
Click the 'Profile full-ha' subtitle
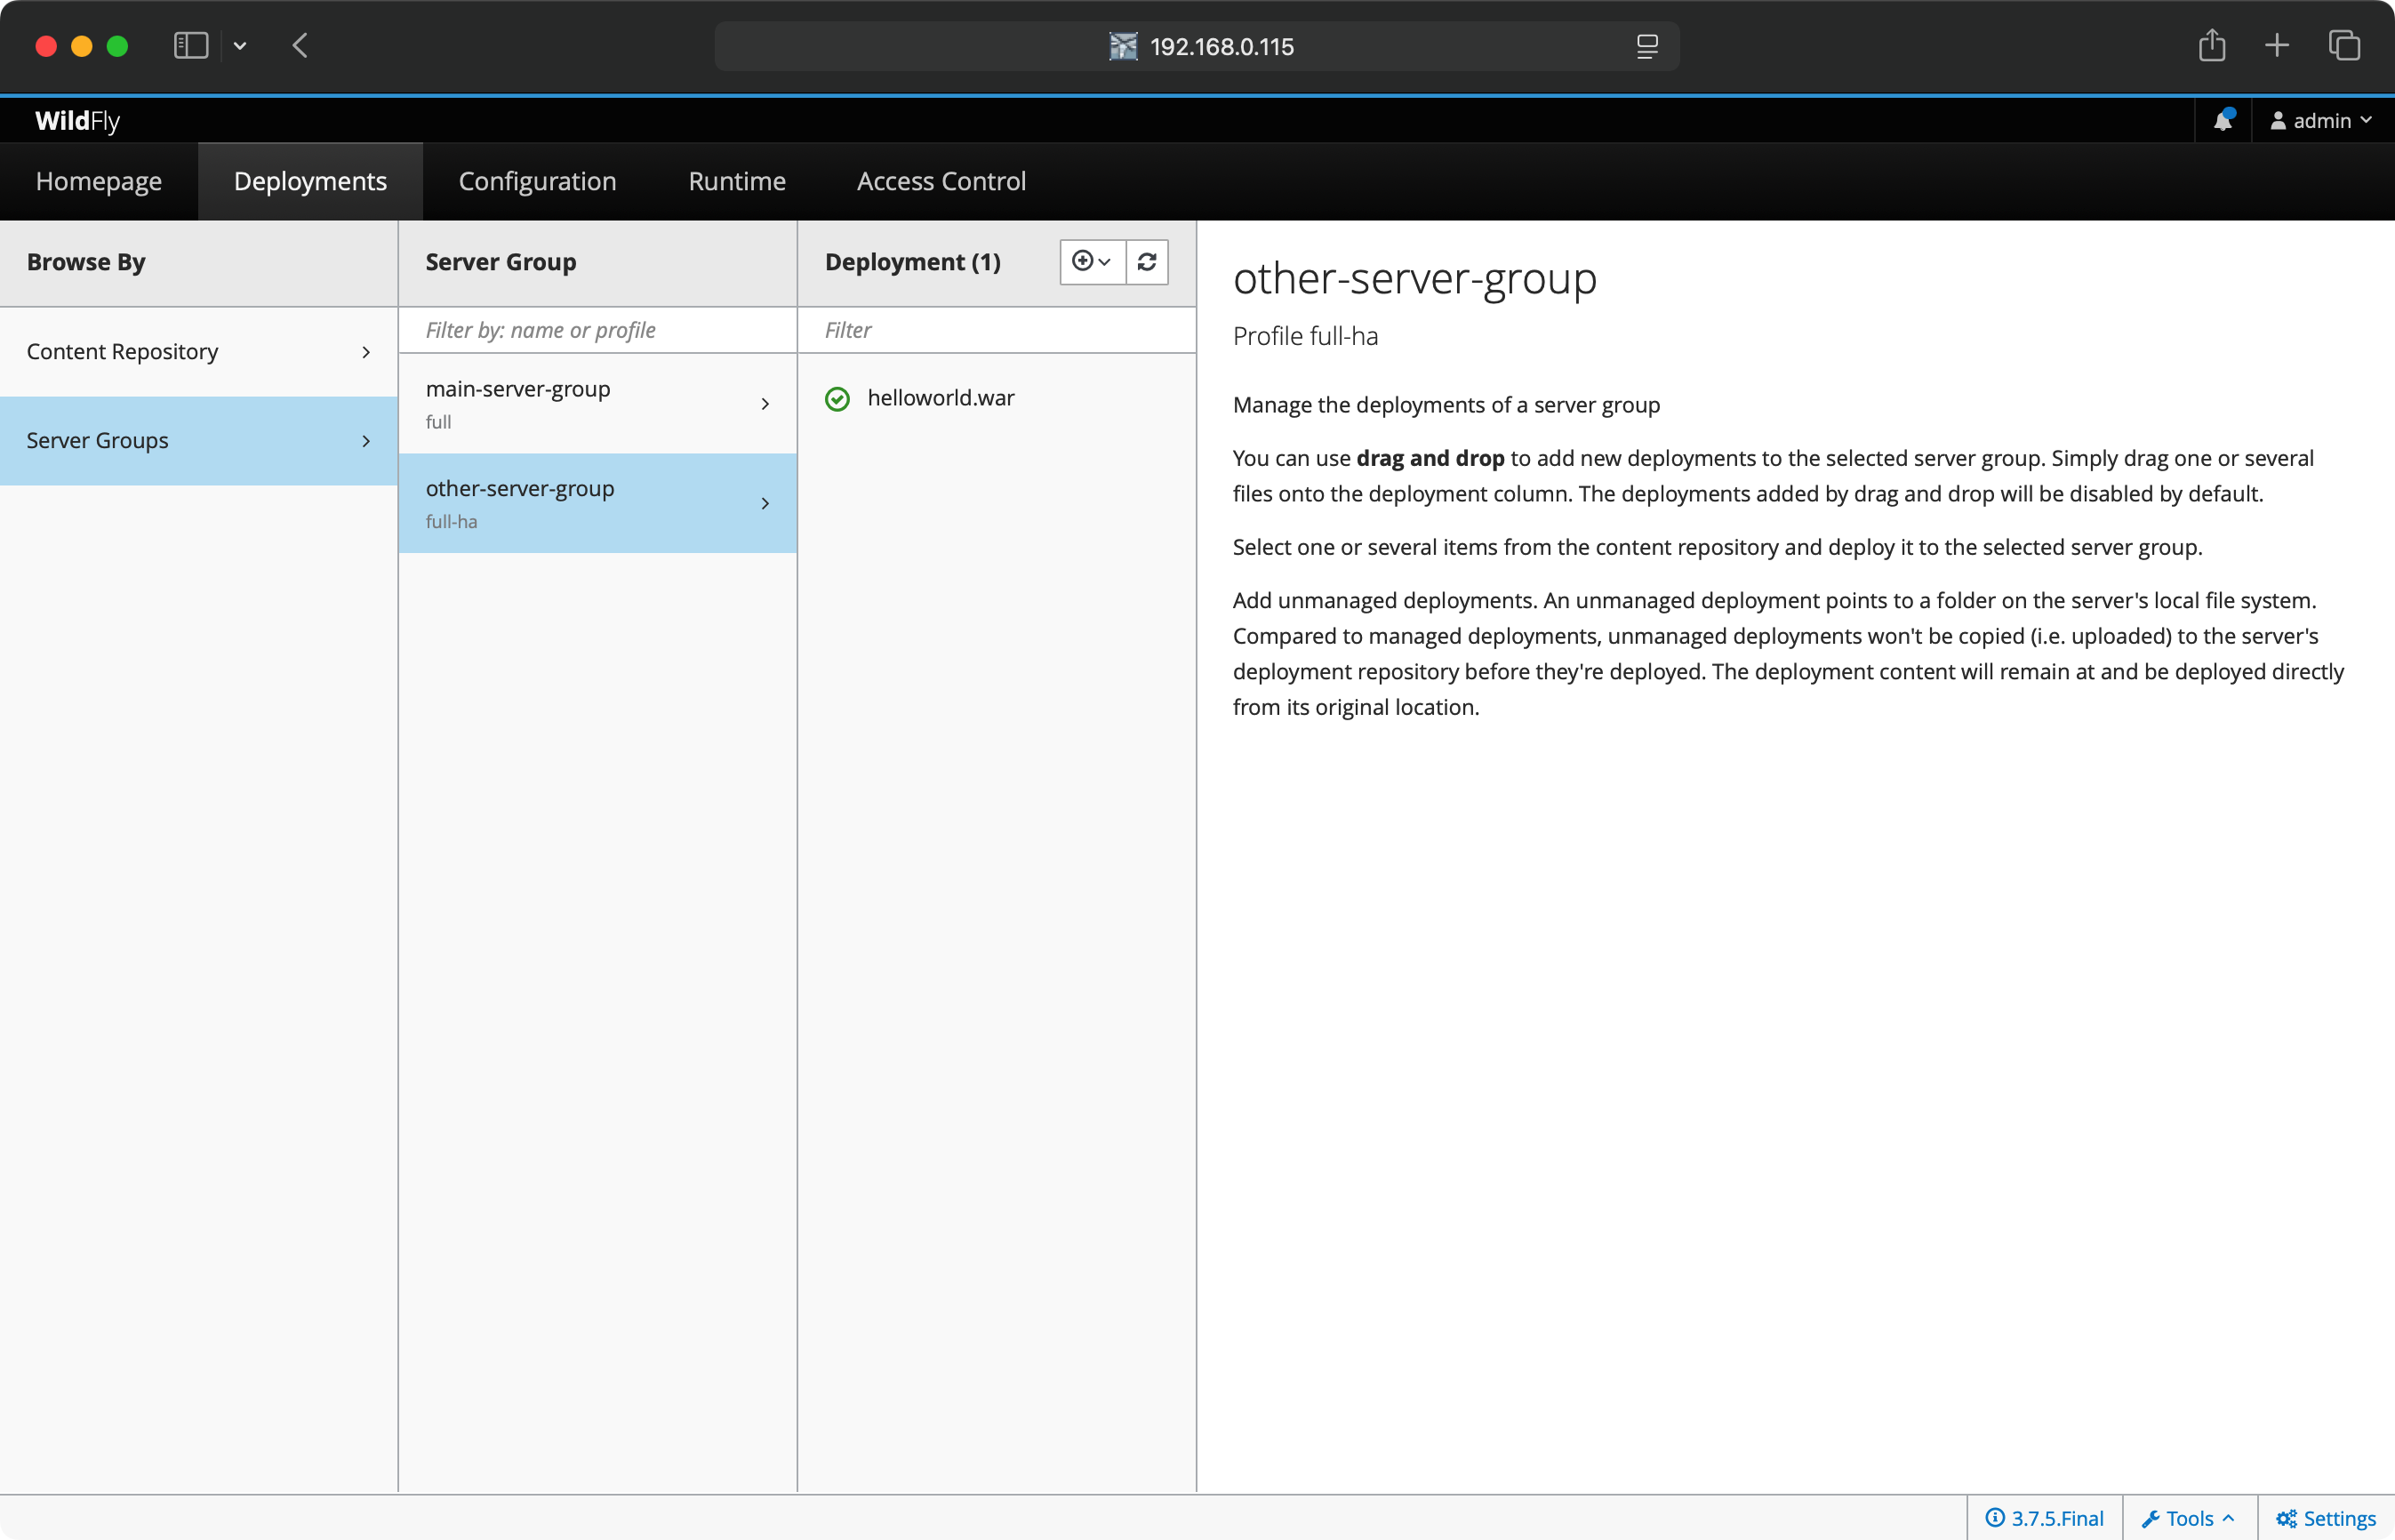tap(1305, 336)
